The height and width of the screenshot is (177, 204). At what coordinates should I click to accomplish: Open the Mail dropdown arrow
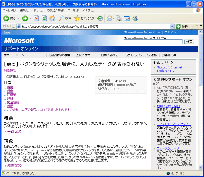(x=113, y=18)
